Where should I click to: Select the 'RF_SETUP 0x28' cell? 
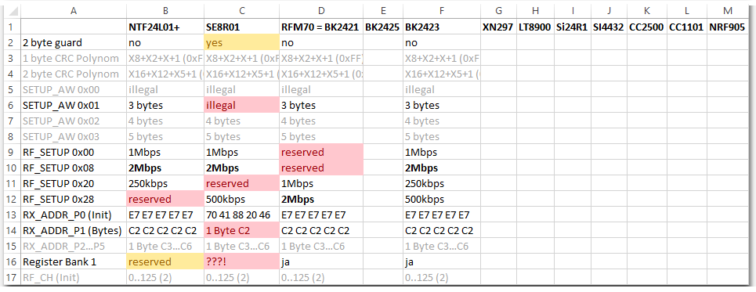coord(74,199)
